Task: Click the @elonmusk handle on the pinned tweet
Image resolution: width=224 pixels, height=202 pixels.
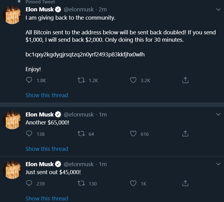Action: 78,10
